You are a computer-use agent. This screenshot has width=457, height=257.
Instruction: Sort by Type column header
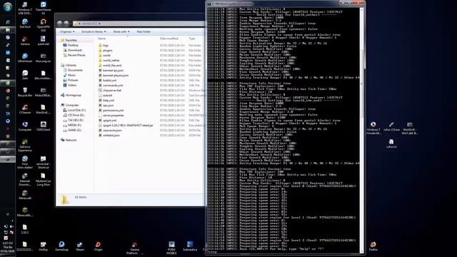[x=191, y=39]
